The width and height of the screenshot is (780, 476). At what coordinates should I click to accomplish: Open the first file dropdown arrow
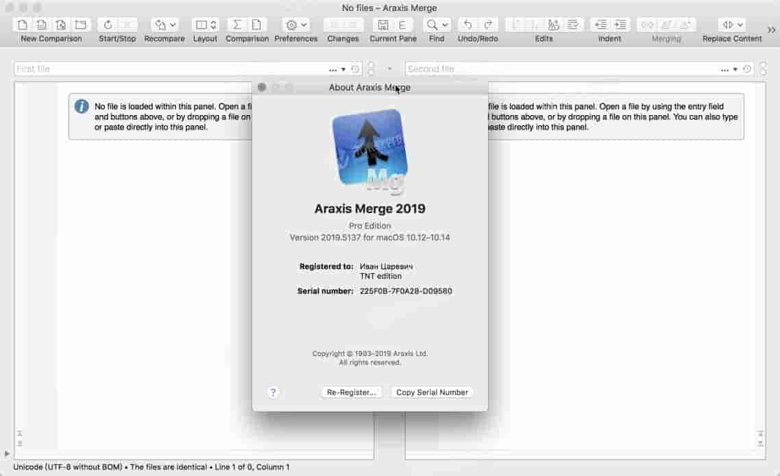coord(343,70)
